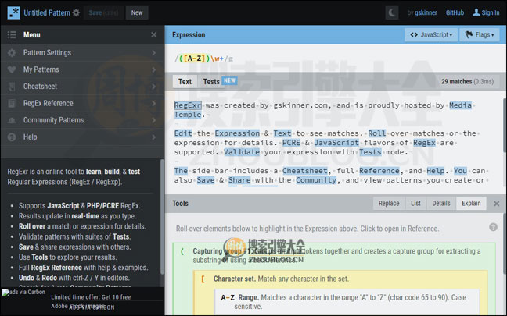The height and width of the screenshot is (316, 507).
Task: Click the highlighted match "JavaScript" in text
Action: [336, 143]
